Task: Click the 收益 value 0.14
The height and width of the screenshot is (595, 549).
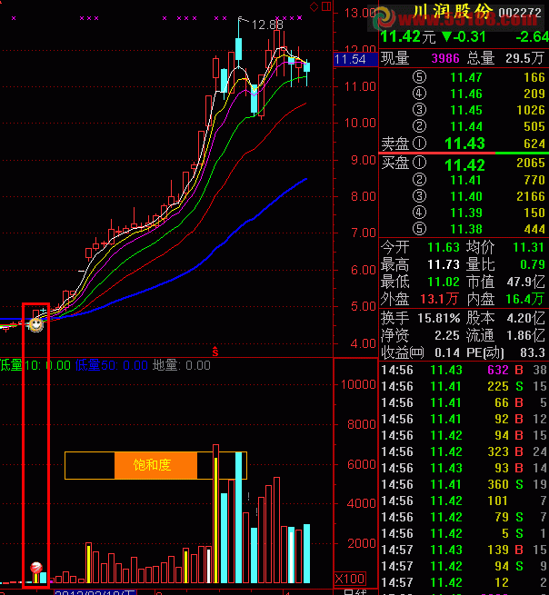Action: click(x=447, y=352)
